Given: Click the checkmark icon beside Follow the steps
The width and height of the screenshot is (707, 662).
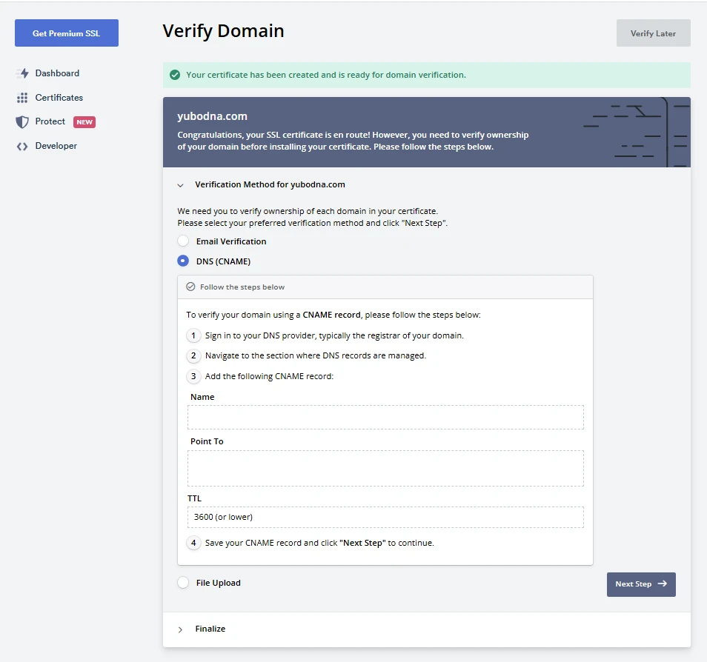Looking at the screenshot, I should (190, 287).
